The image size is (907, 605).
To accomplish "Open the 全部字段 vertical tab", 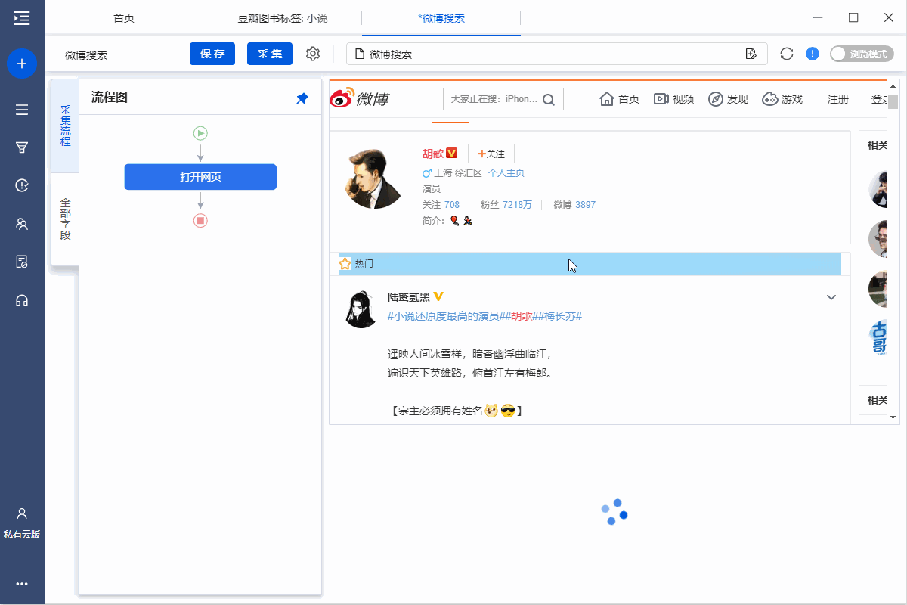I will tap(65, 219).
